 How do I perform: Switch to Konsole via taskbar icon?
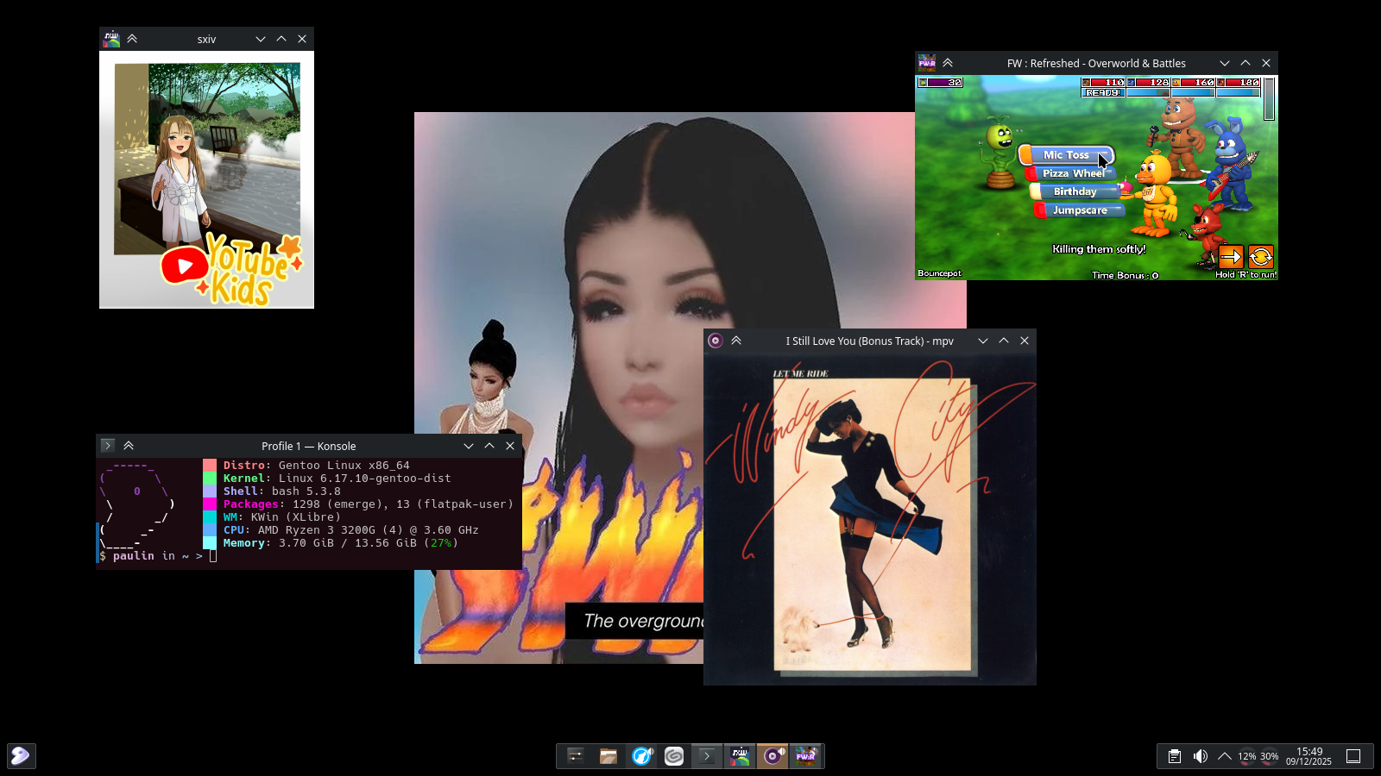click(x=707, y=756)
